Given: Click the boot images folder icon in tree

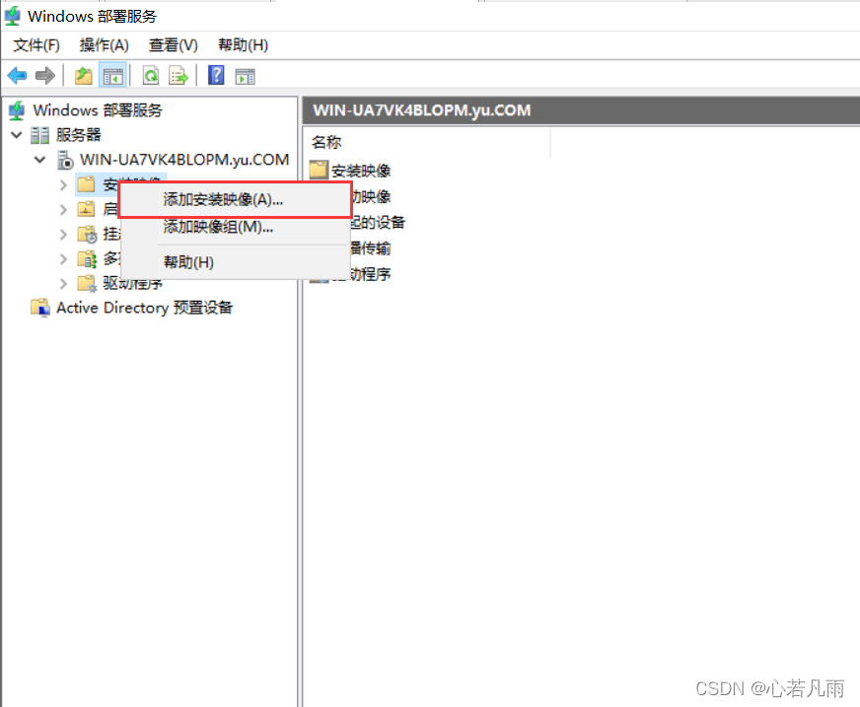Looking at the screenshot, I should (86, 209).
